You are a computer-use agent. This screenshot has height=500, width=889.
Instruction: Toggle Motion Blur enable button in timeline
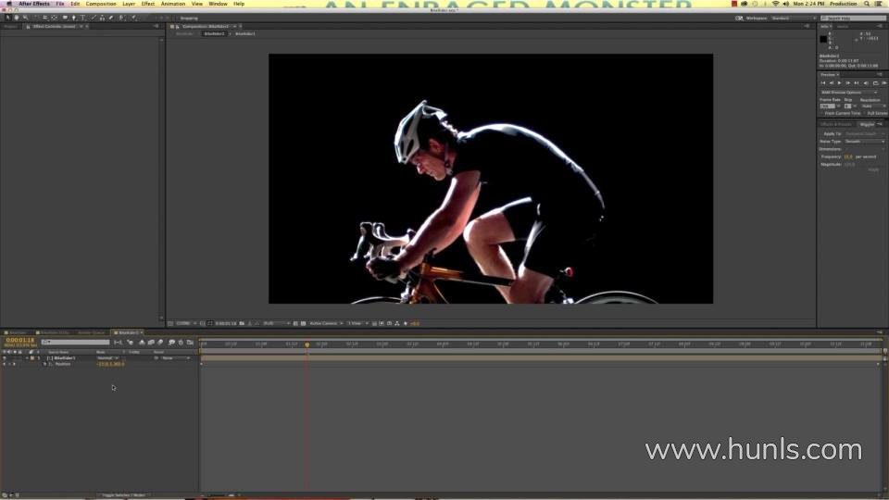160,343
